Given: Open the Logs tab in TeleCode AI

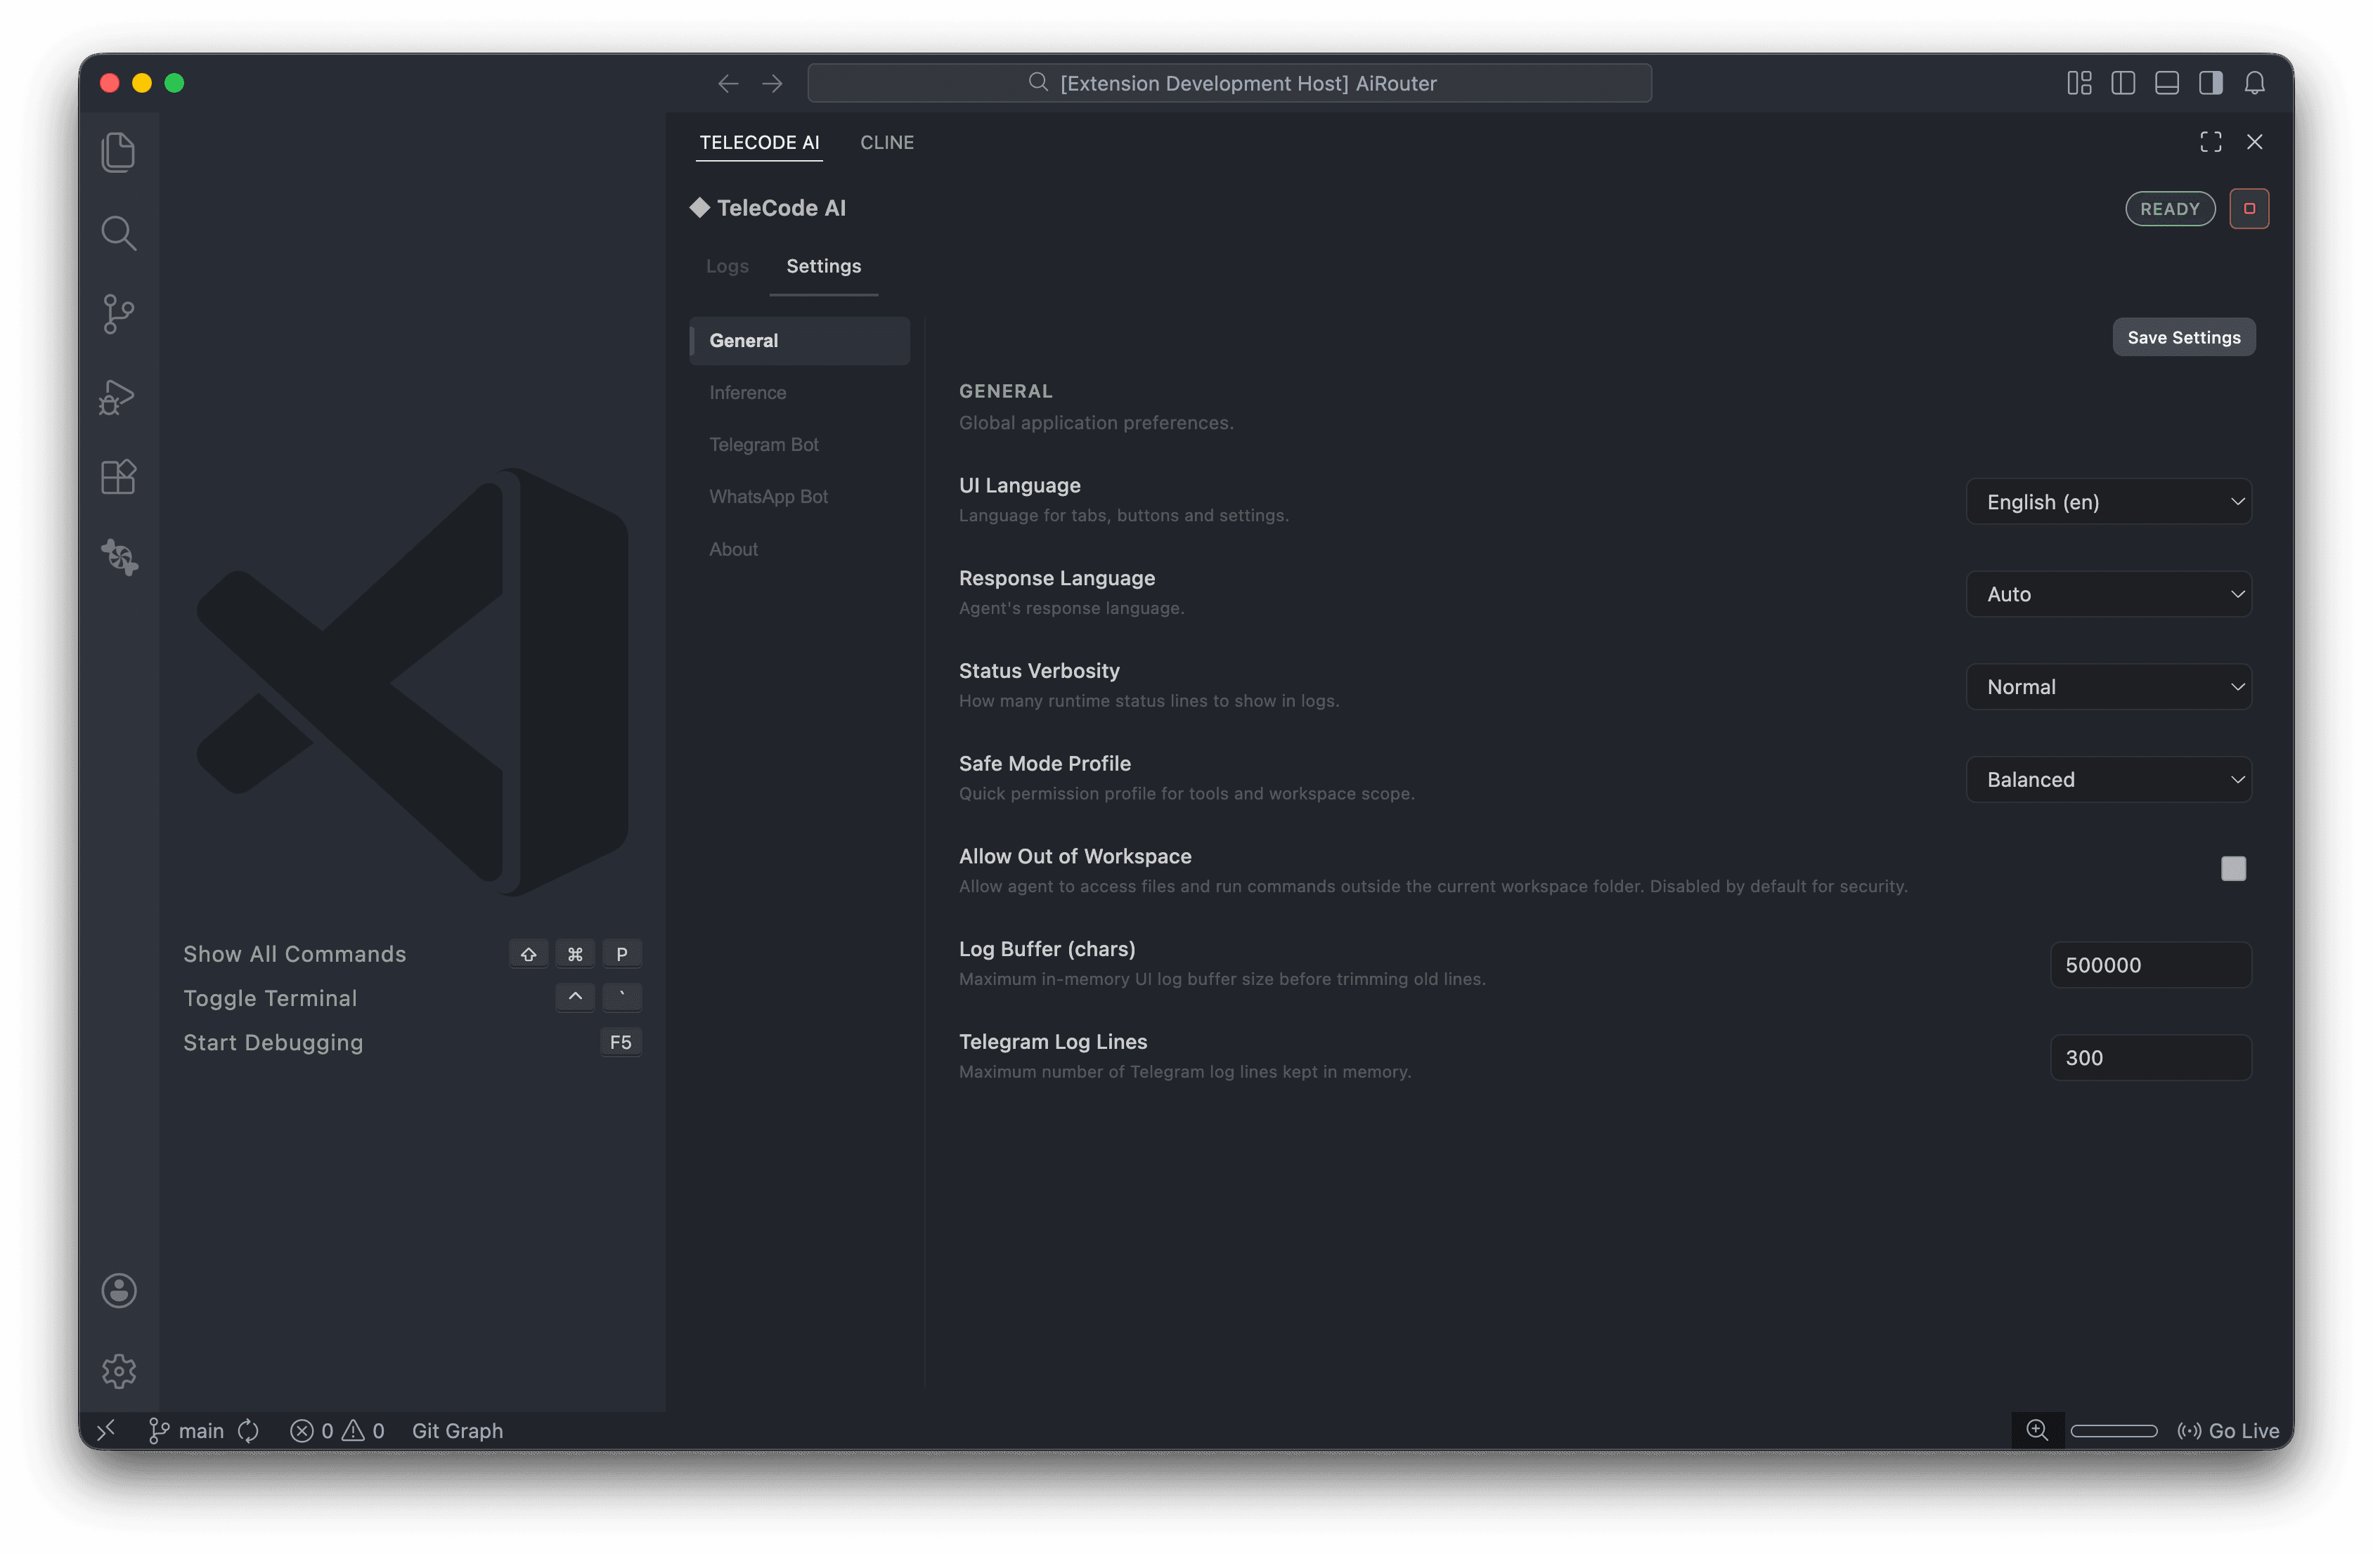Looking at the screenshot, I should point(727,265).
